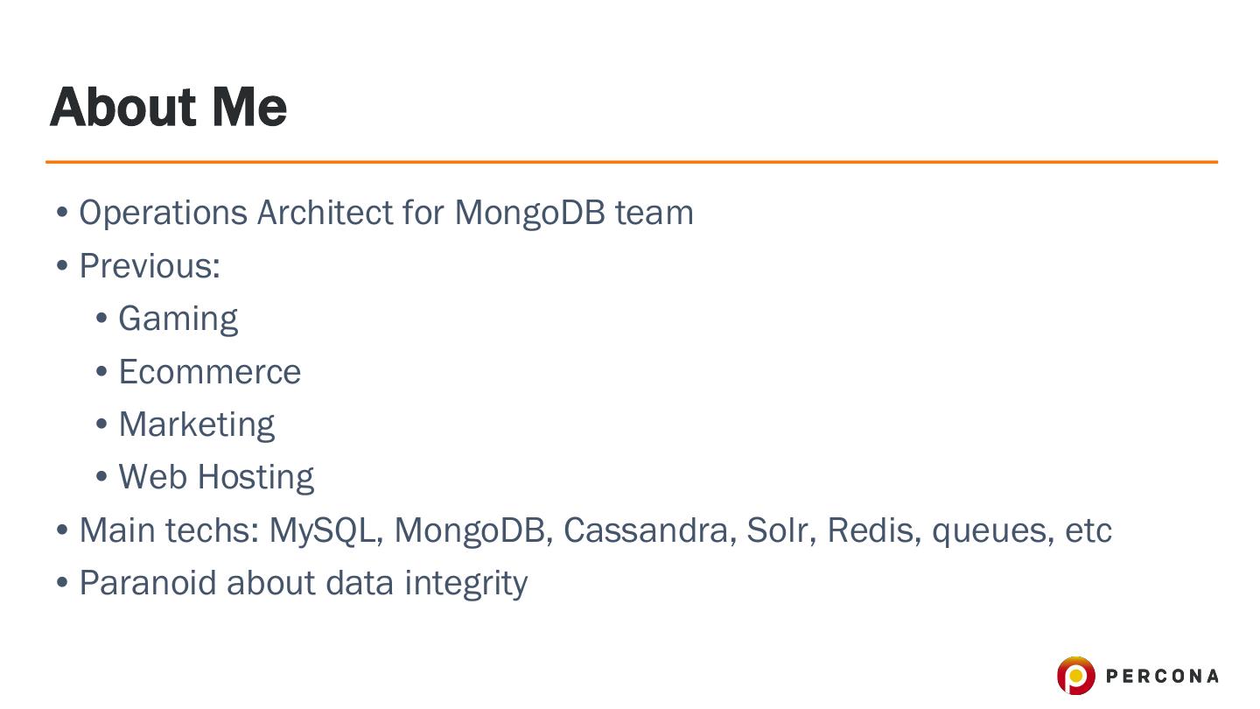The image size is (1260, 709).
Task: Select the "Operations Architect for MongoDB team" bullet
Action: click(386, 213)
